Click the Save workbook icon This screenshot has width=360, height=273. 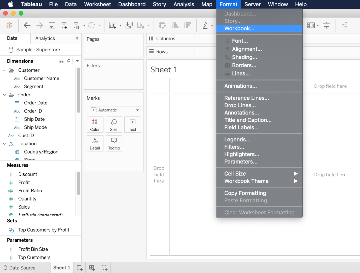tap(52, 25)
